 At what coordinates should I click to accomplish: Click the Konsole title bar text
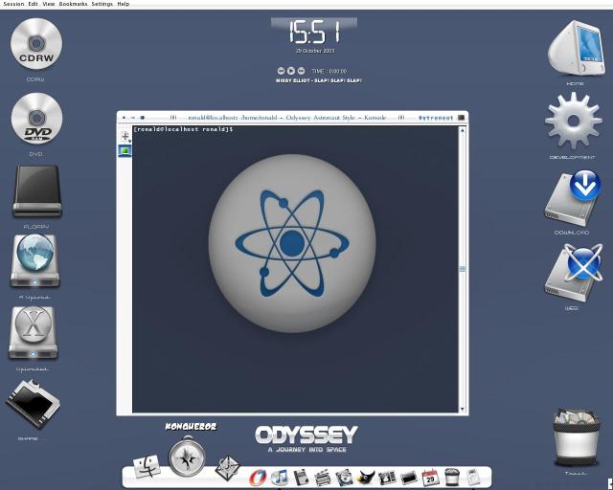pyautogui.click(x=287, y=117)
